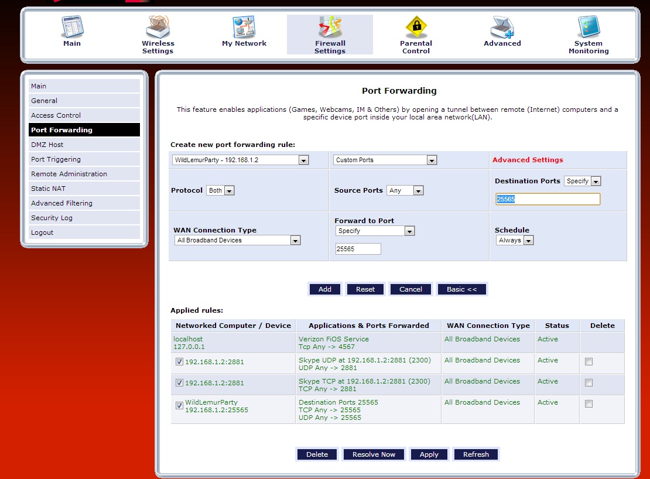The width and height of the screenshot is (650, 479).
Task: Click the first 192.168.1.2:2881 entry for Skype UDP
Action: click(x=214, y=362)
